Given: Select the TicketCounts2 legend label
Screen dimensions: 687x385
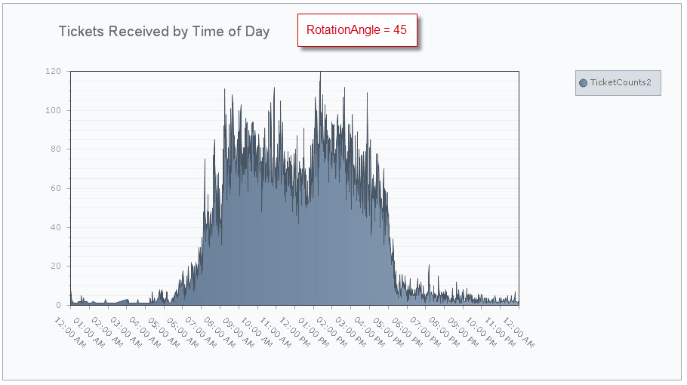Looking at the screenshot, I should (x=621, y=82).
